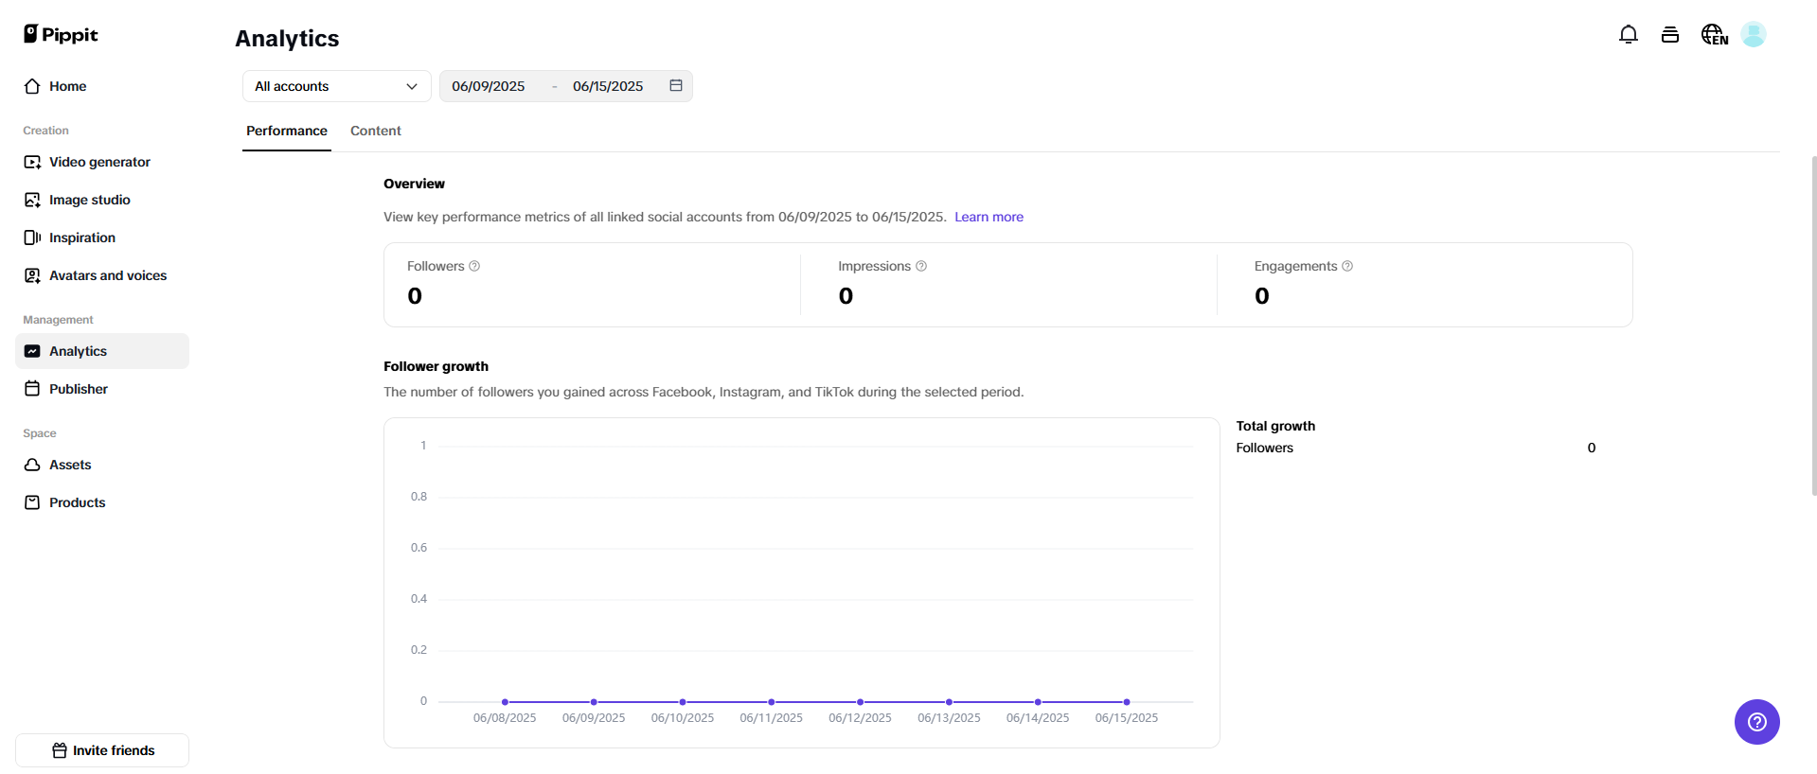The height and width of the screenshot is (774, 1817).
Task: Click Engagements info tooltip icon
Action: click(x=1347, y=266)
